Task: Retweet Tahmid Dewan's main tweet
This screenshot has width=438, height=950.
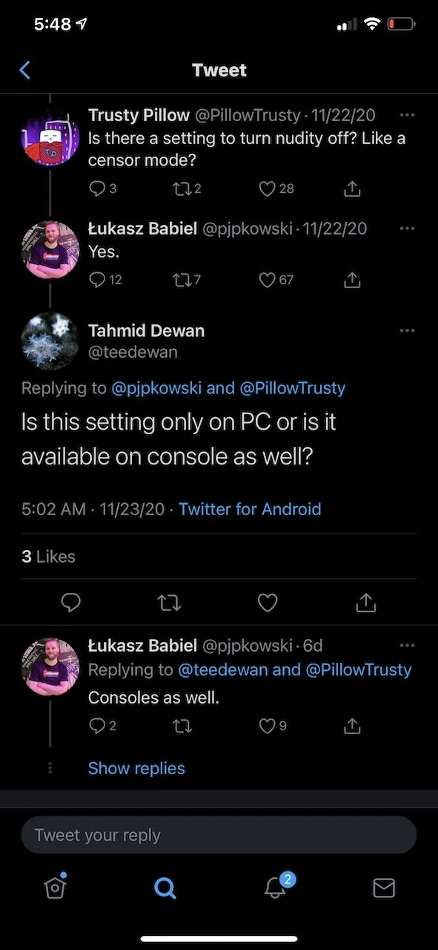Action: point(170,603)
